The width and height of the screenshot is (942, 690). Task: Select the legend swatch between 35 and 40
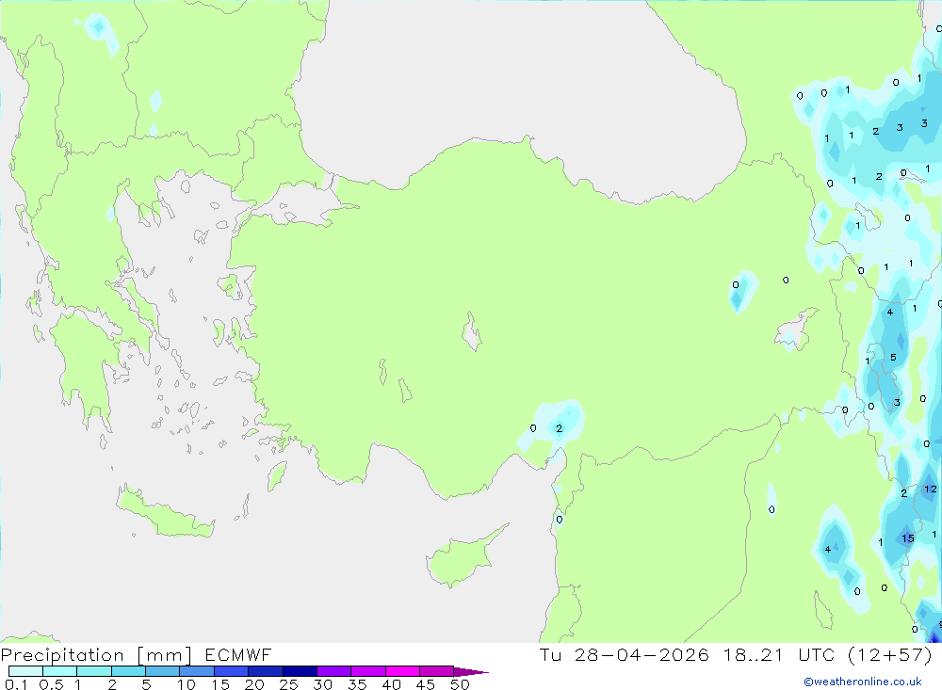367,671
